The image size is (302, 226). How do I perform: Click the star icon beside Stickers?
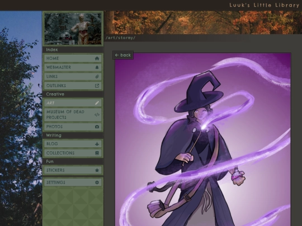click(97, 170)
